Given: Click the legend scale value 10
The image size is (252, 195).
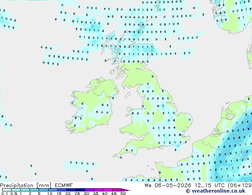Looking at the screenshot, I should 50,193.
